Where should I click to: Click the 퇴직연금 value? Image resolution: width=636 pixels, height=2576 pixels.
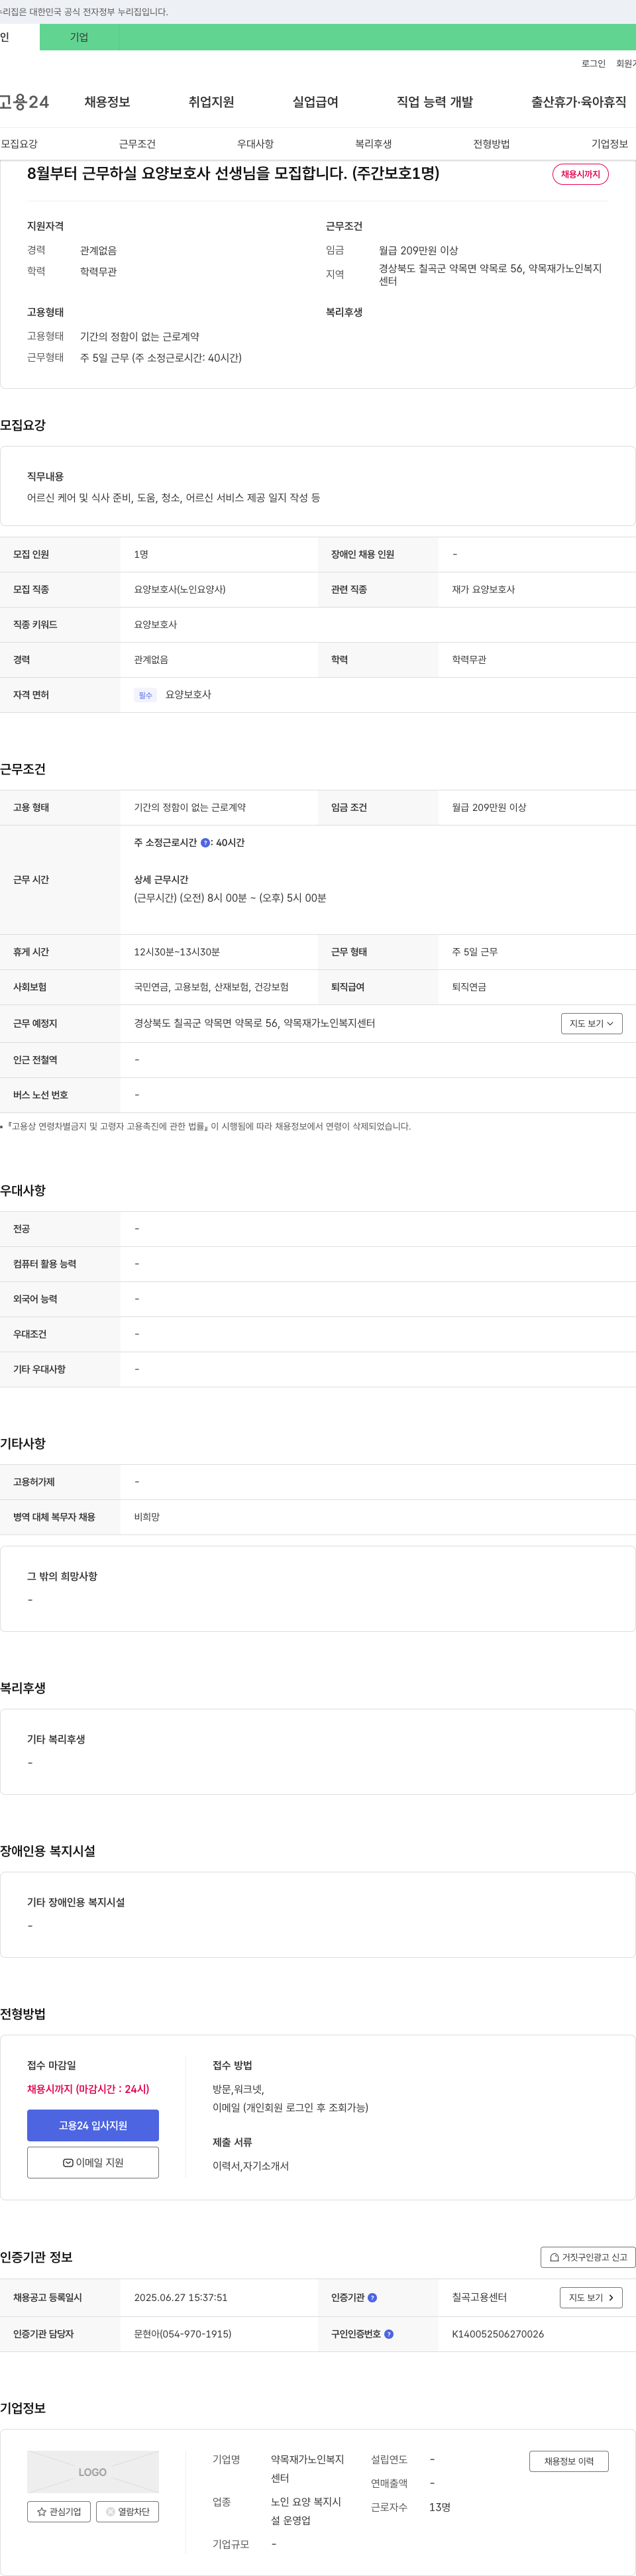[x=469, y=987]
